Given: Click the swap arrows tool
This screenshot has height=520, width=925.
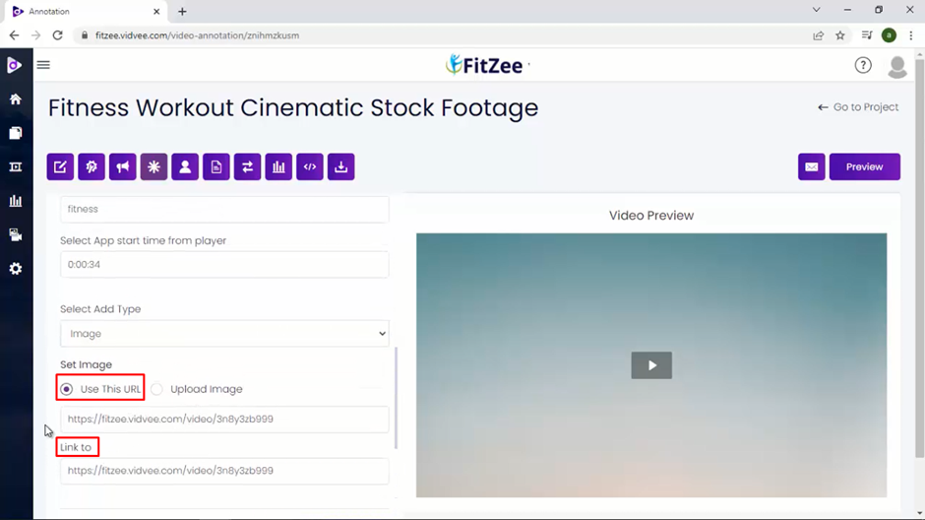Looking at the screenshot, I should point(247,167).
